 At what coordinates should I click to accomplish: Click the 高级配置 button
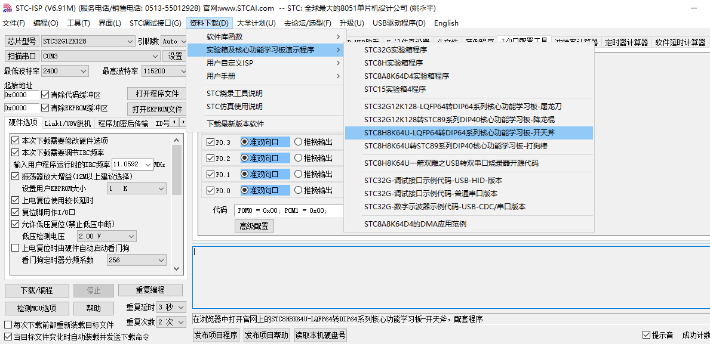[x=254, y=226]
